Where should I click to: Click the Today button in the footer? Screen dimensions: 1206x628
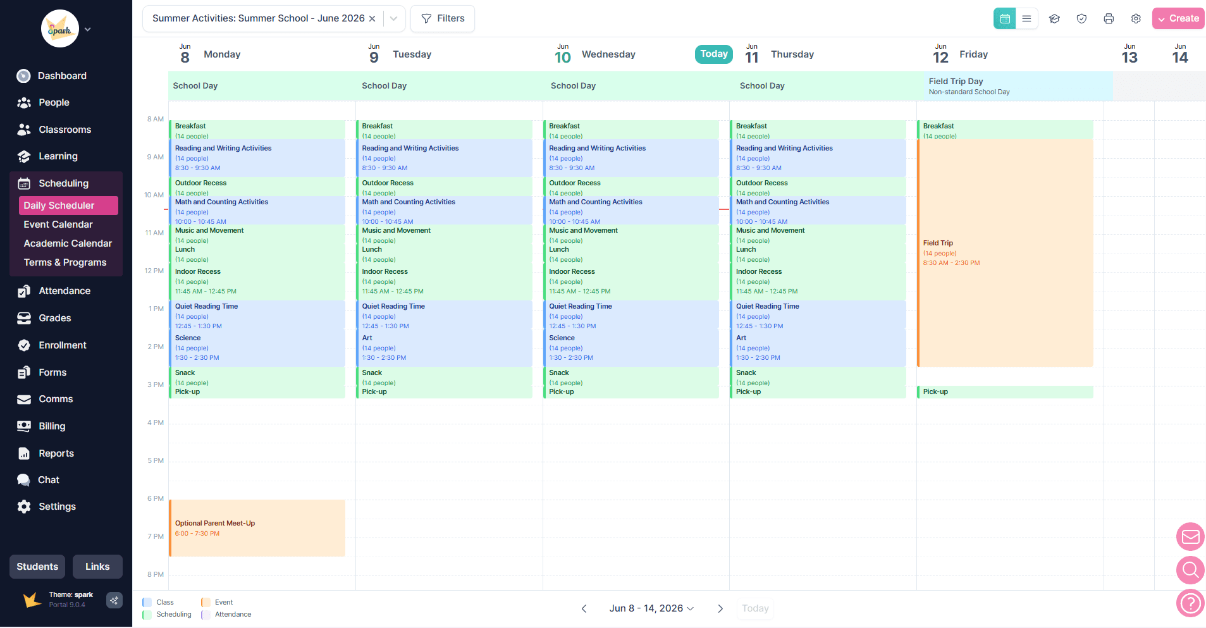755,608
